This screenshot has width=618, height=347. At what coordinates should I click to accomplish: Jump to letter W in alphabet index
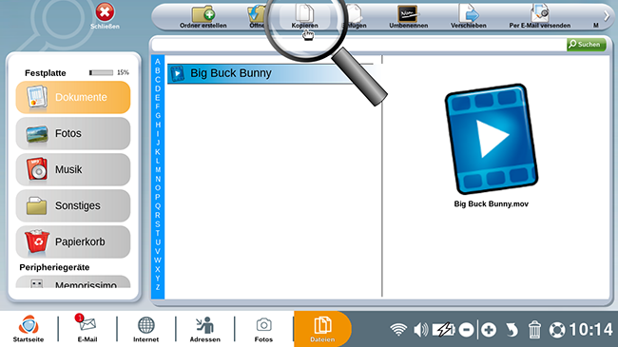(158, 260)
